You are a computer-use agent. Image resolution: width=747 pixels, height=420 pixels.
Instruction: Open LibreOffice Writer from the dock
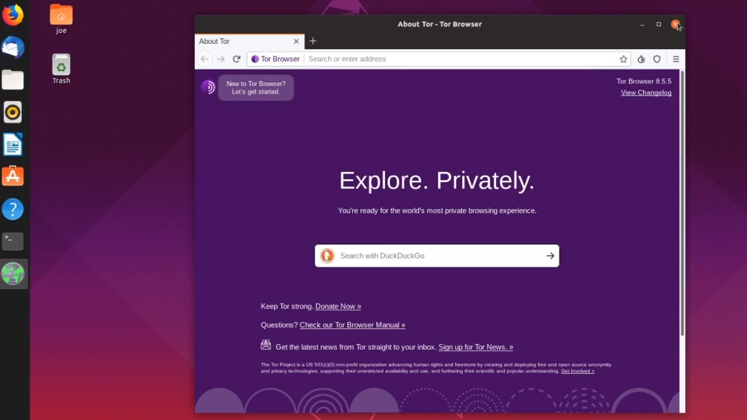click(13, 145)
